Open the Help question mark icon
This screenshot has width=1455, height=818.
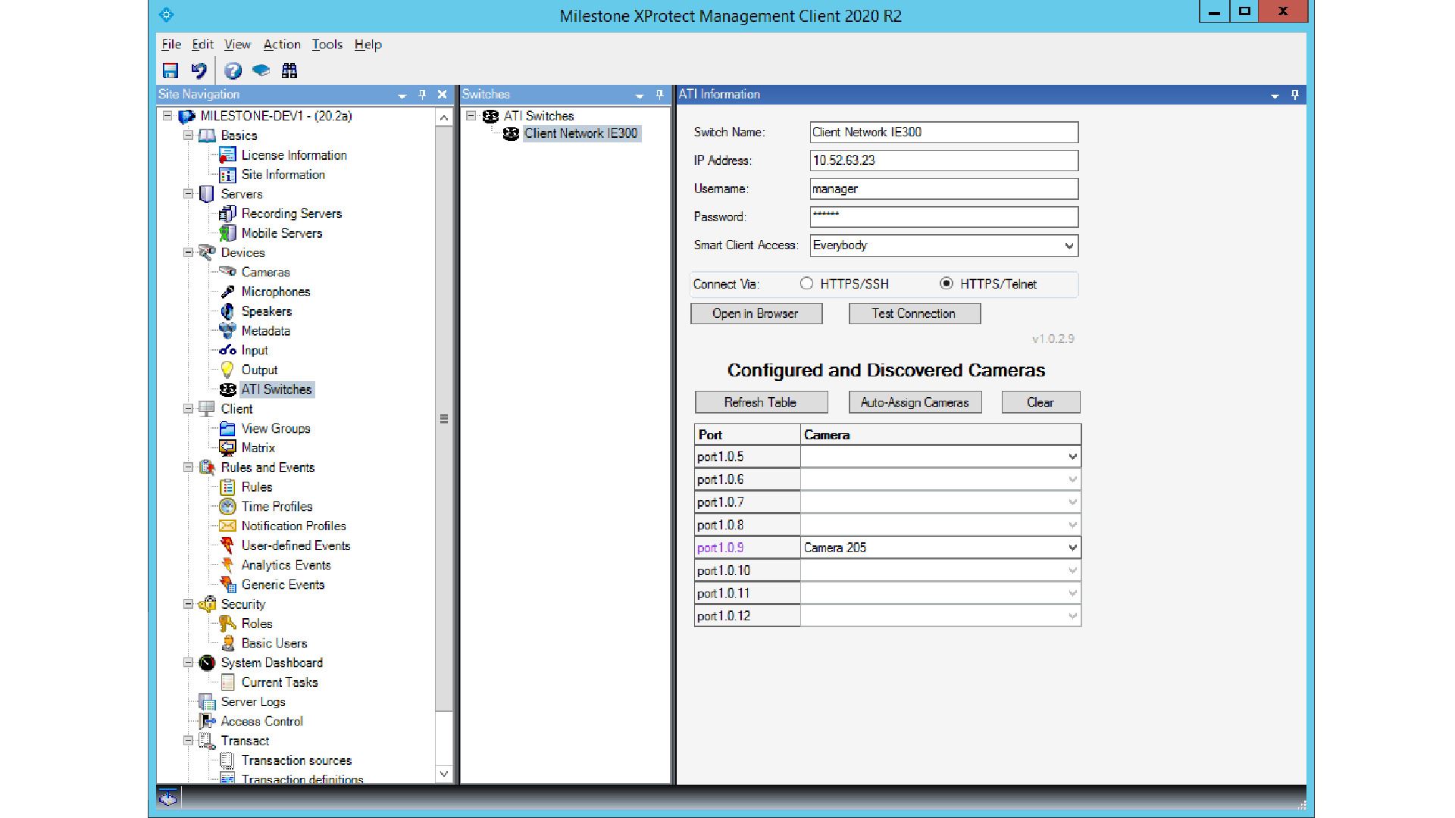[233, 70]
